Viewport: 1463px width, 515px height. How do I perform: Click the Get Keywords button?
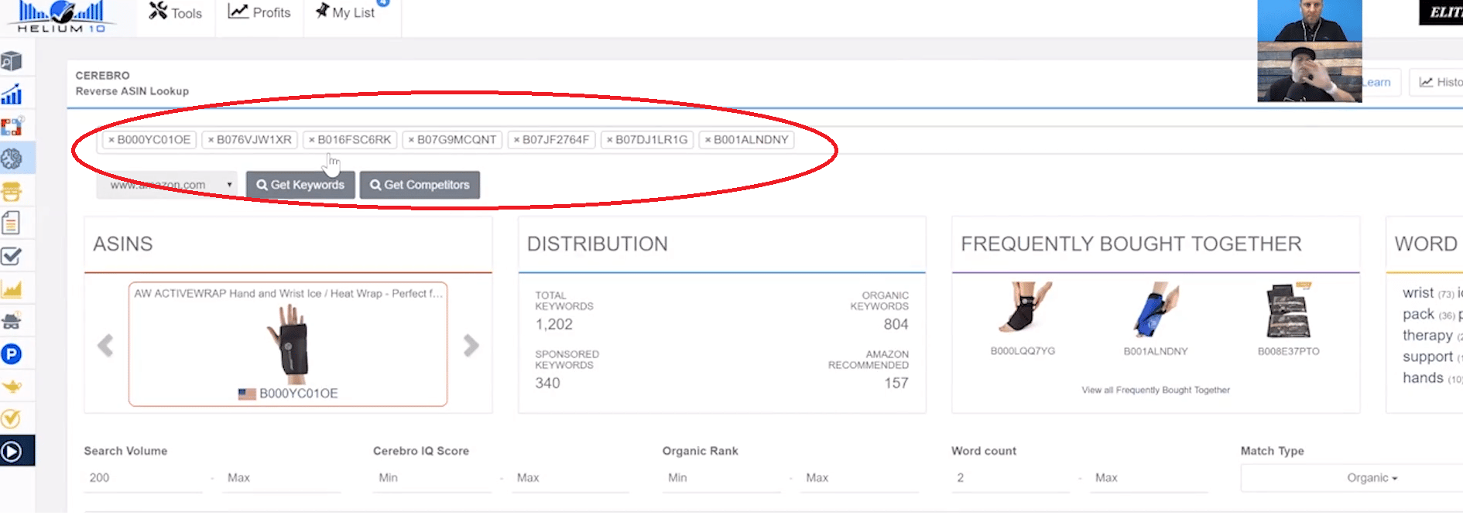pos(300,185)
